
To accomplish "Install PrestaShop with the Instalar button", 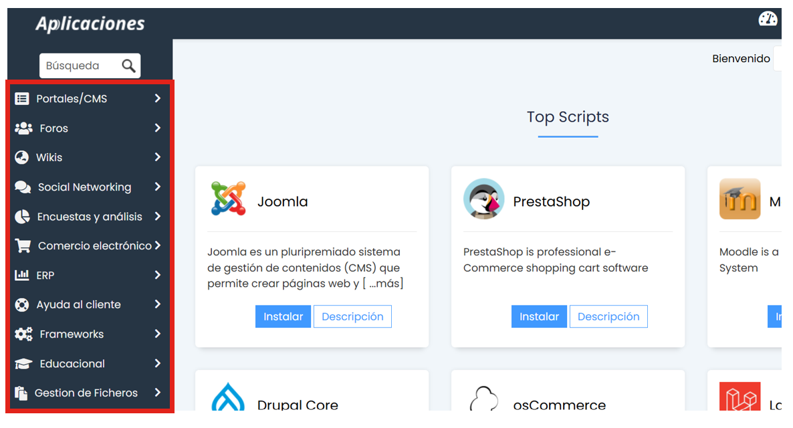I will click(x=539, y=317).
